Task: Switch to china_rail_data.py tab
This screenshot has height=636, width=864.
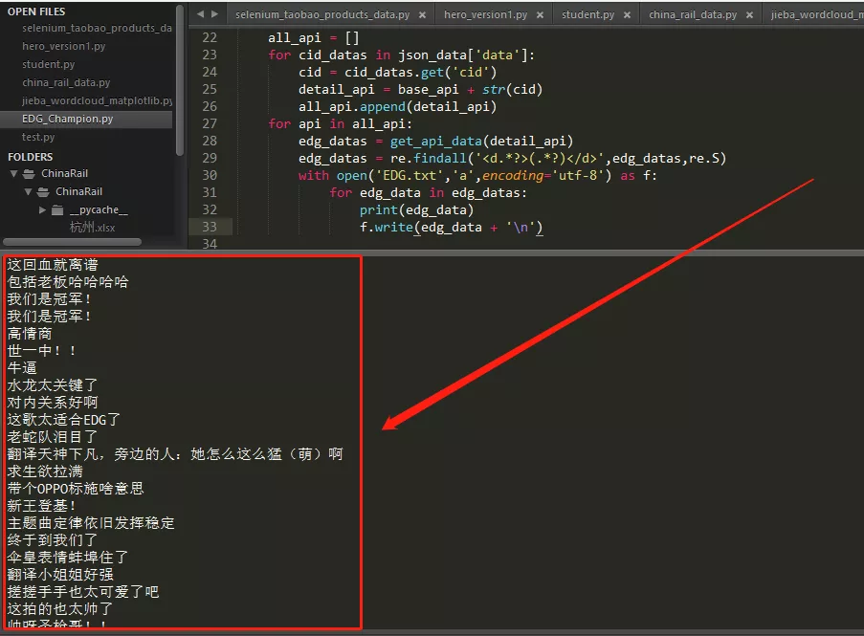Action: (693, 15)
